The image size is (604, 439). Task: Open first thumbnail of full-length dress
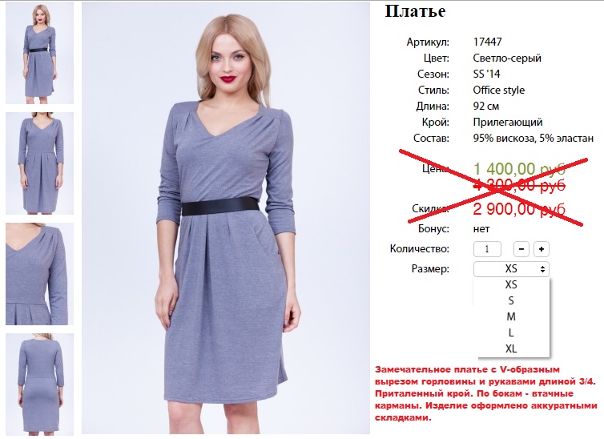pyautogui.click(x=40, y=53)
